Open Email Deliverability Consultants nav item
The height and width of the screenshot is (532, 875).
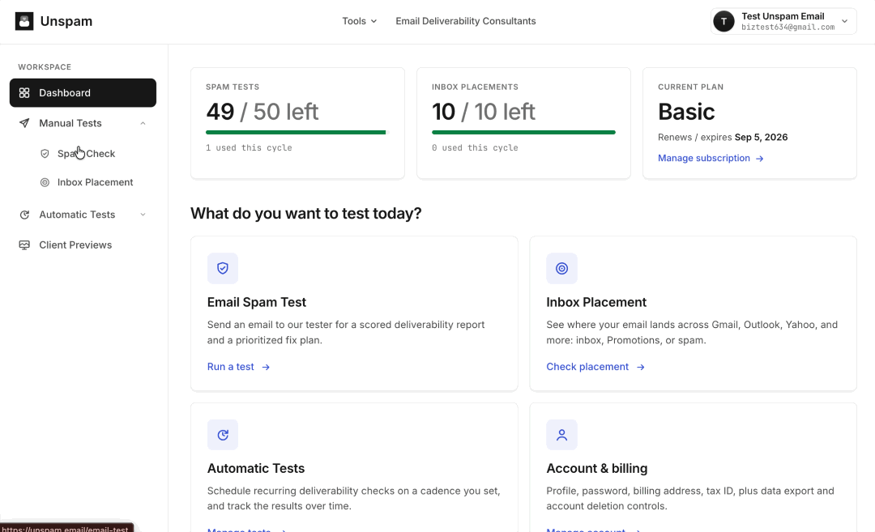(465, 21)
